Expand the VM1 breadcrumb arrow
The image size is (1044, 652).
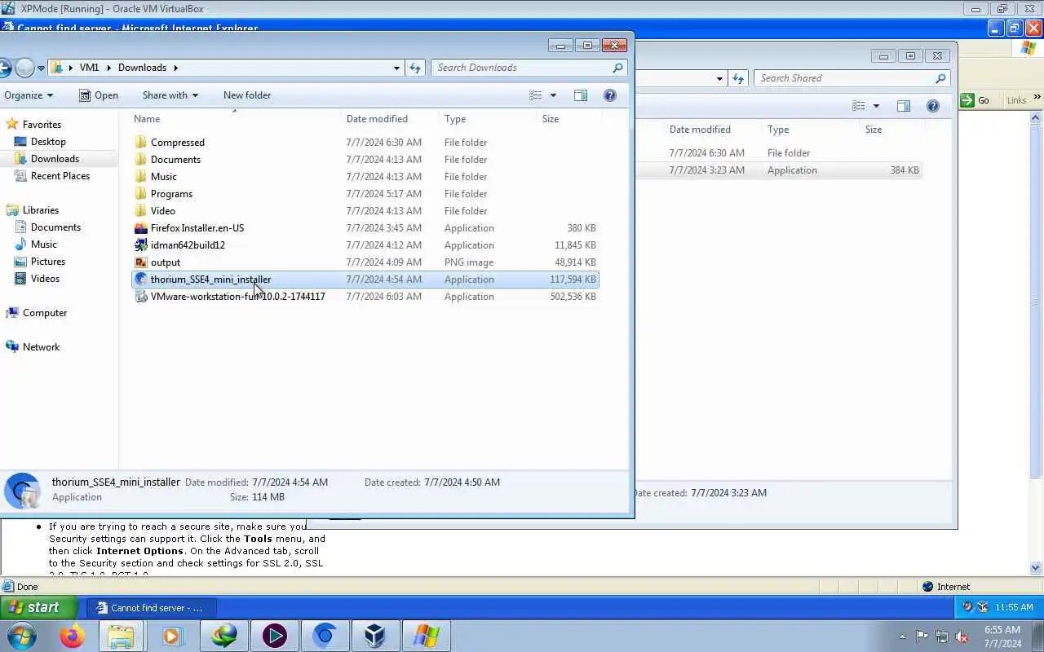(x=108, y=68)
